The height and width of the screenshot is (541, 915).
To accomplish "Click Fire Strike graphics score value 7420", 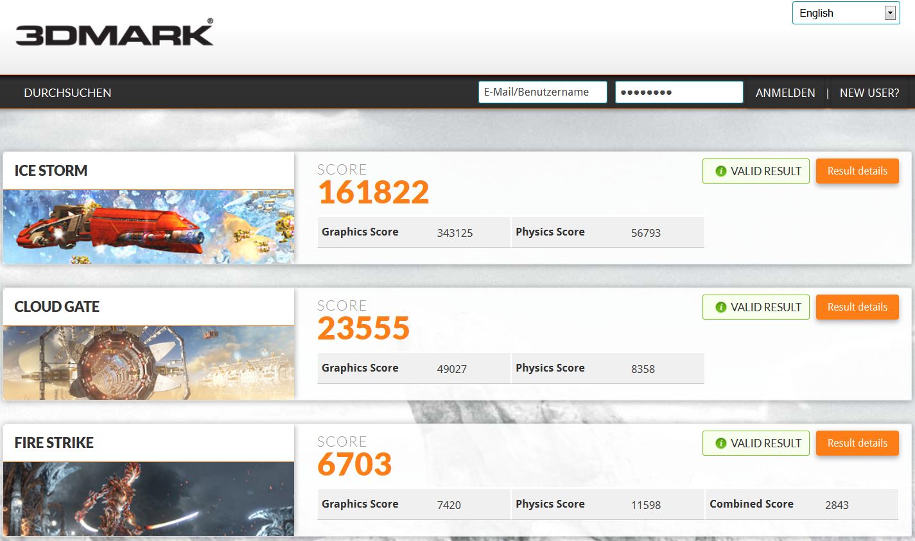I will [x=449, y=505].
